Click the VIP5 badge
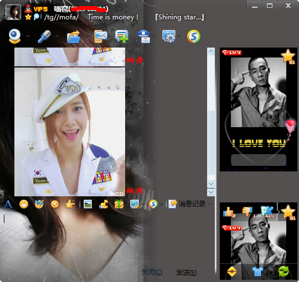299x282 pixels. 40,9
